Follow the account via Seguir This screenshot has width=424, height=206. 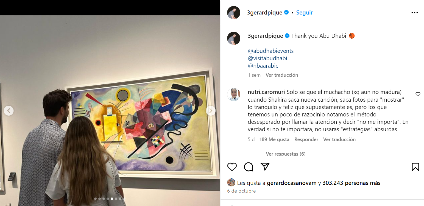pyautogui.click(x=305, y=13)
